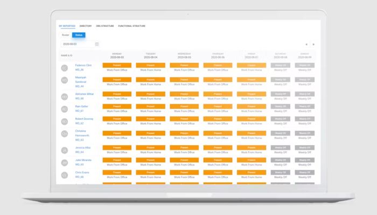Click the date field showing 2020-08-03

[x=80, y=44]
